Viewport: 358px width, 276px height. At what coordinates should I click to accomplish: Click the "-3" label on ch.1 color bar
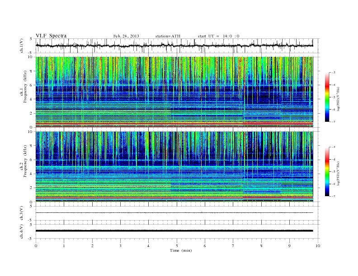334,73
